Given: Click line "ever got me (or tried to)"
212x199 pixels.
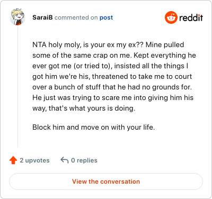Looking at the screenshot, I should [x=110, y=66].
